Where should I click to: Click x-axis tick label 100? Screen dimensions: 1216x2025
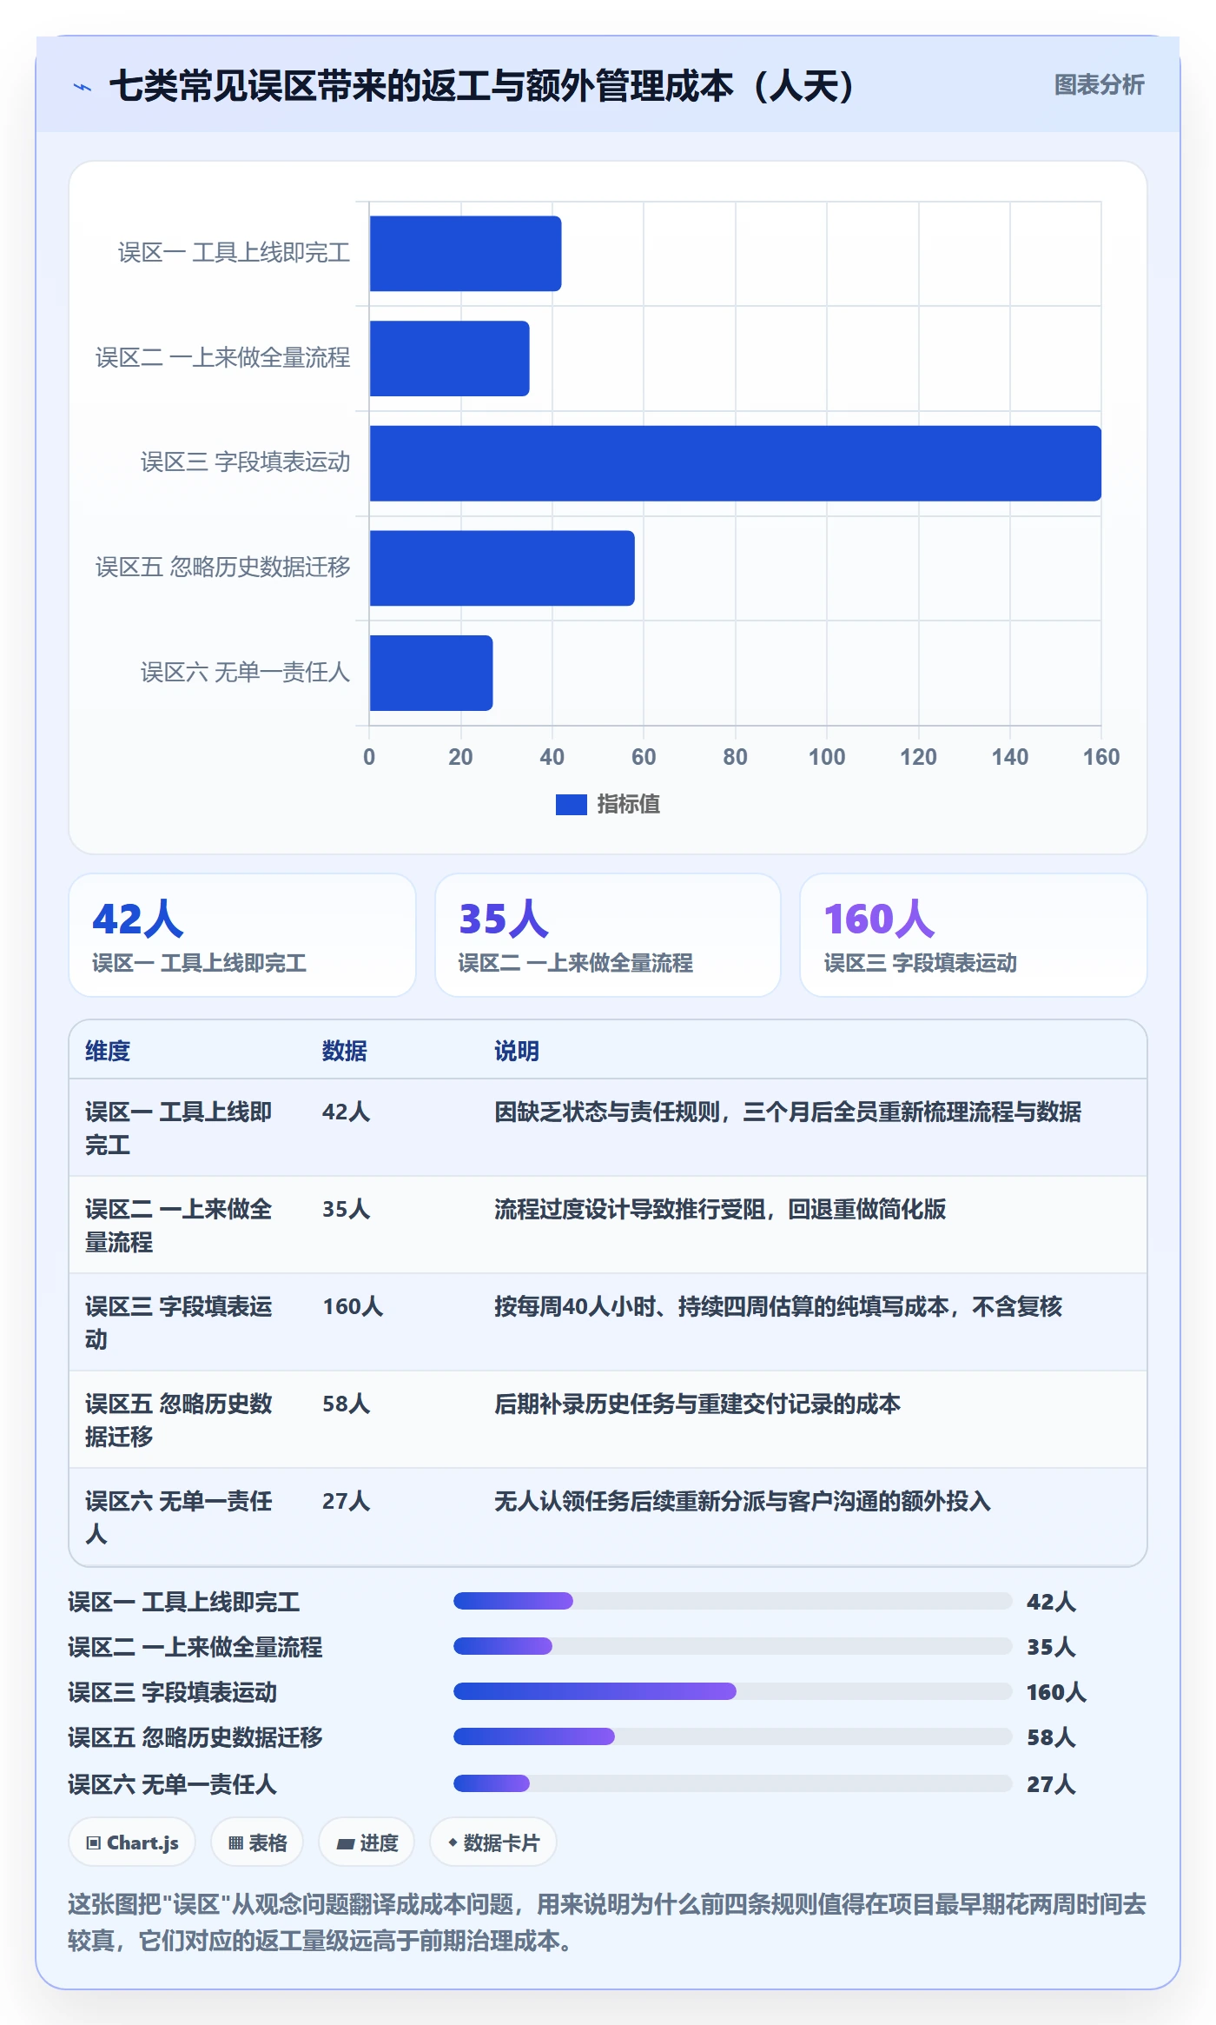point(827,757)
